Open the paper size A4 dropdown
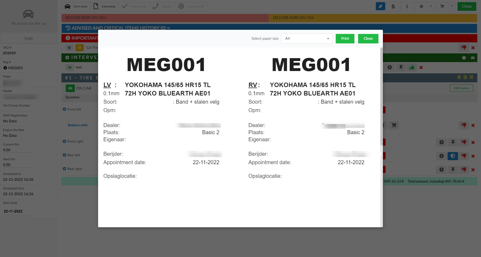The image size is (481, 257). coord(307,38)
